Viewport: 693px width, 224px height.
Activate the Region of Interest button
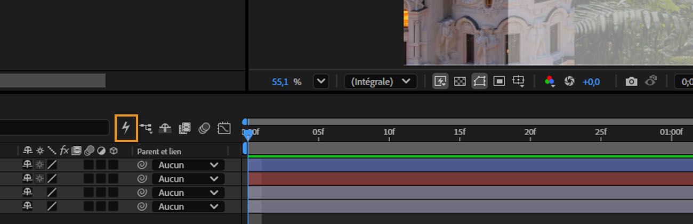click(499, 81)
